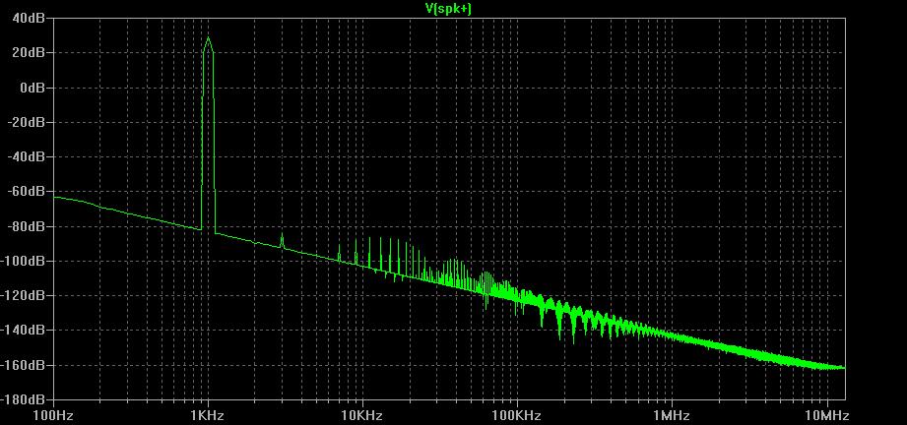Image resolution: width=907 pixels, height=425 pixels.
Task: Click the 100Hz frequency axis label
Action: click(x=54, y=416)
